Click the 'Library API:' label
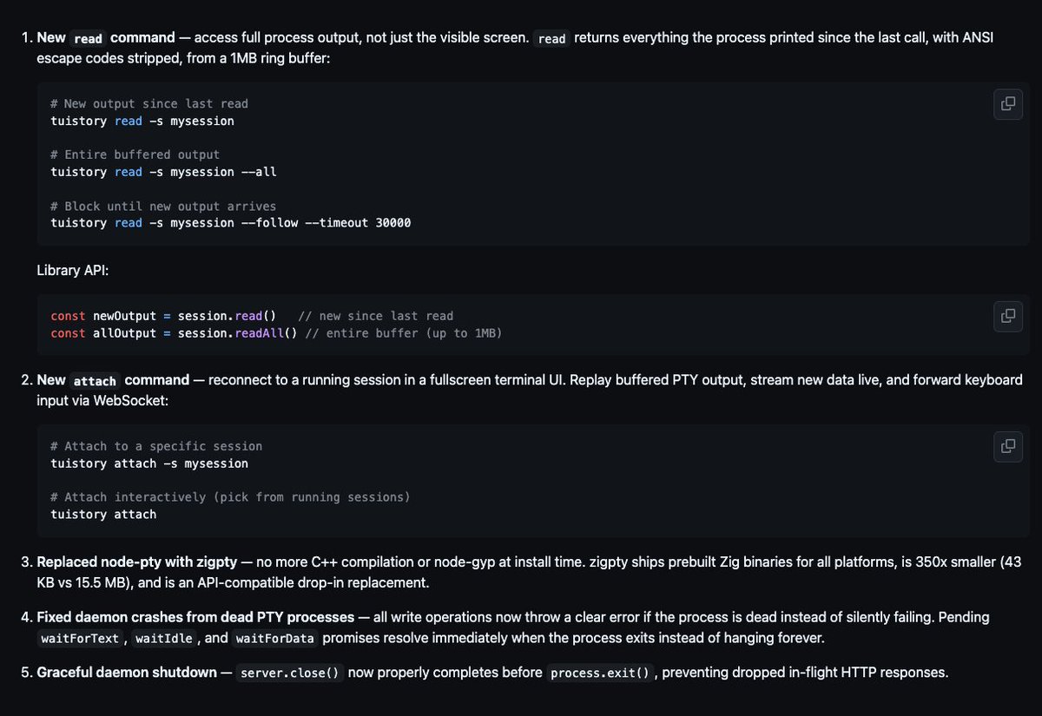This screenshot has width=1042, height=716. [73, 271]
